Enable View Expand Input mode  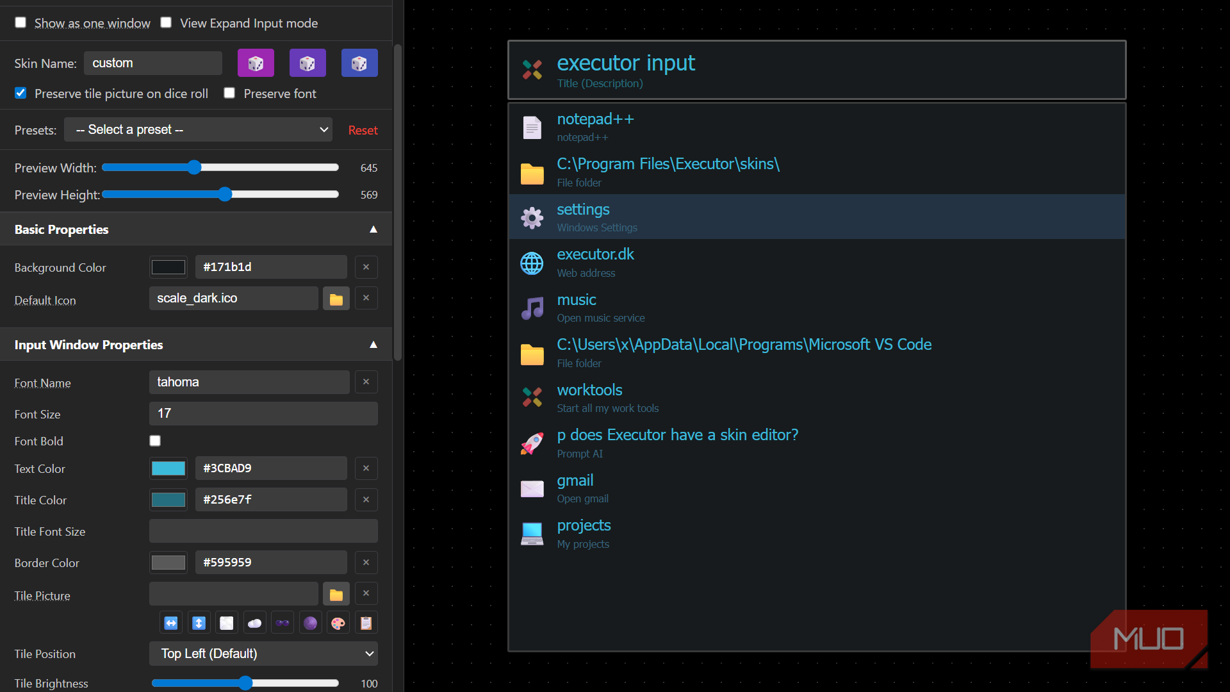(x=166, y=22)
